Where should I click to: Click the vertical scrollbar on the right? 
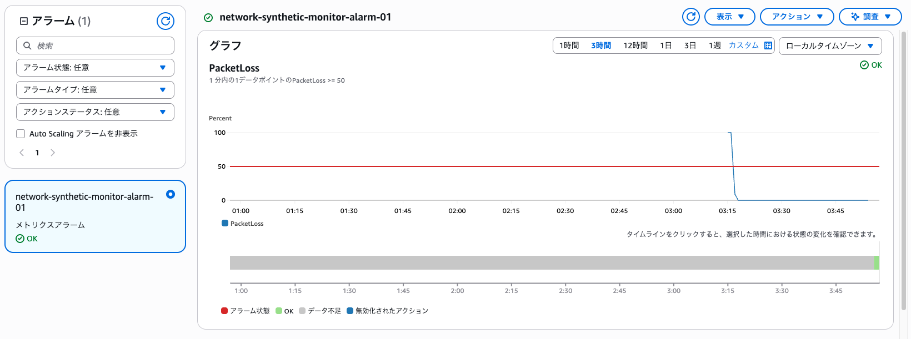904,171
